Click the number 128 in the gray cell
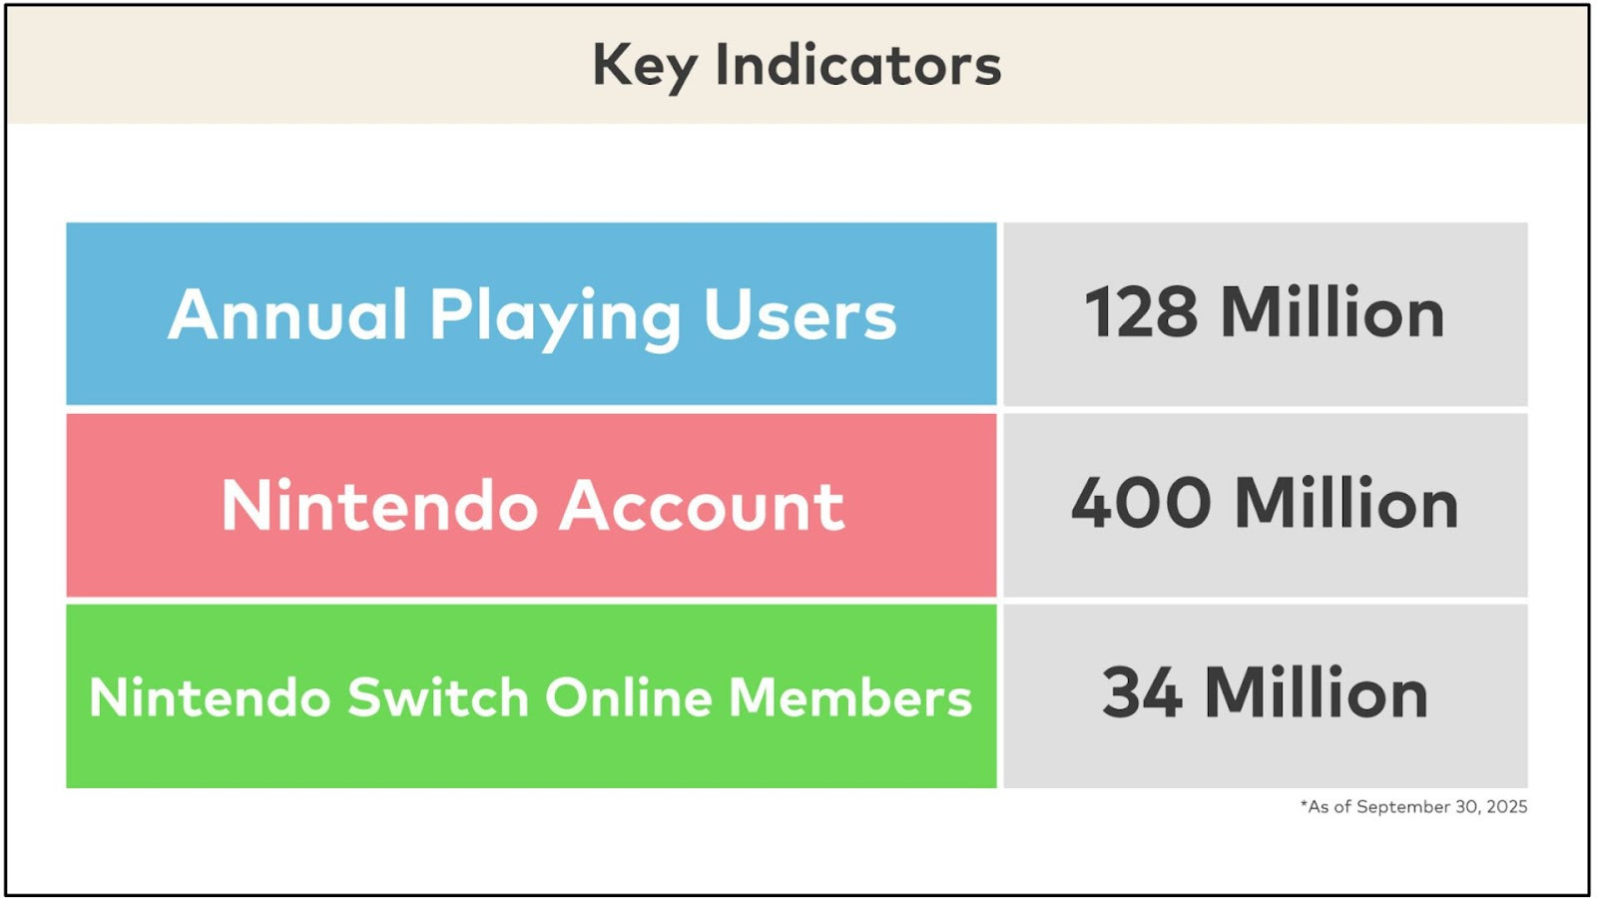Viewport: 1597px width, 898px height. [x=1141, y=313]
